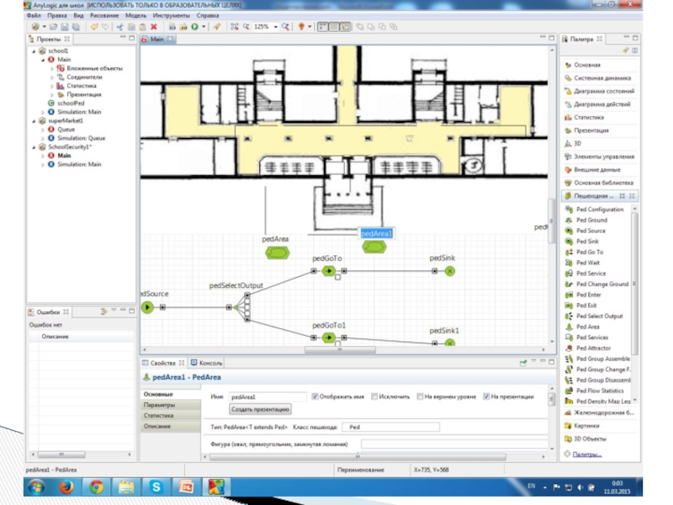Image resolution: width=673 pixels, height=505 pixels.
Task: Expand the Queue node under superMarket1
Action: tap(43, 130)
